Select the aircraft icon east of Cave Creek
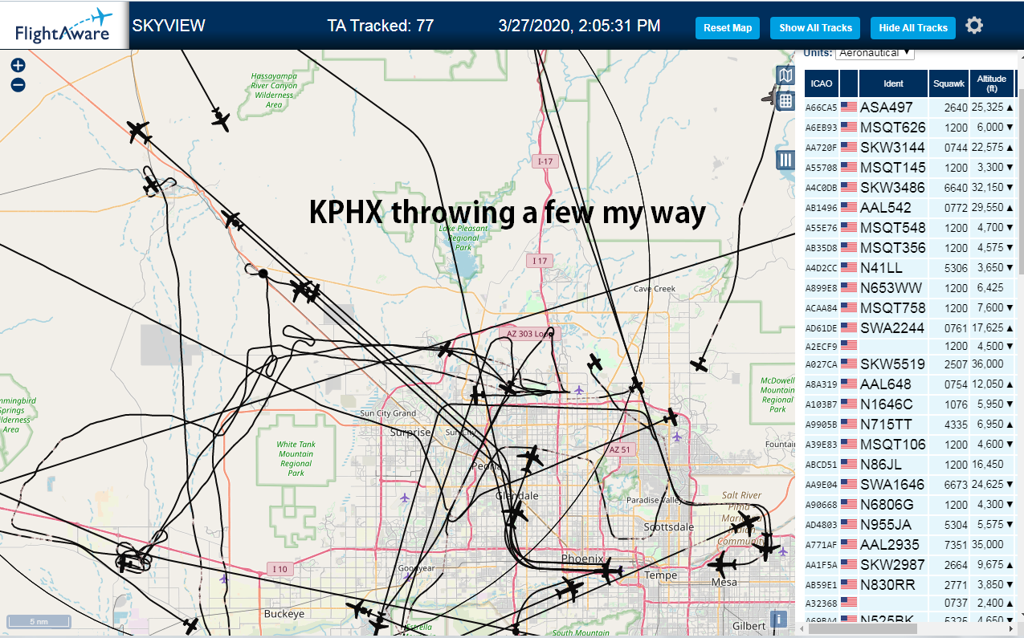This screenshot has height=638, width=1024. pyautogui.click(x=700, y=364)
